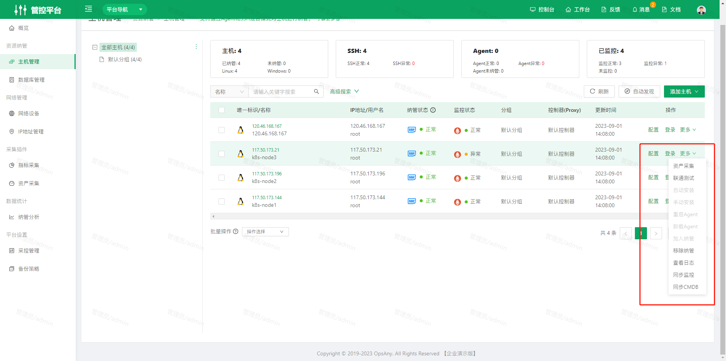Open IP地址管理 in sidebar

point(37,132)
